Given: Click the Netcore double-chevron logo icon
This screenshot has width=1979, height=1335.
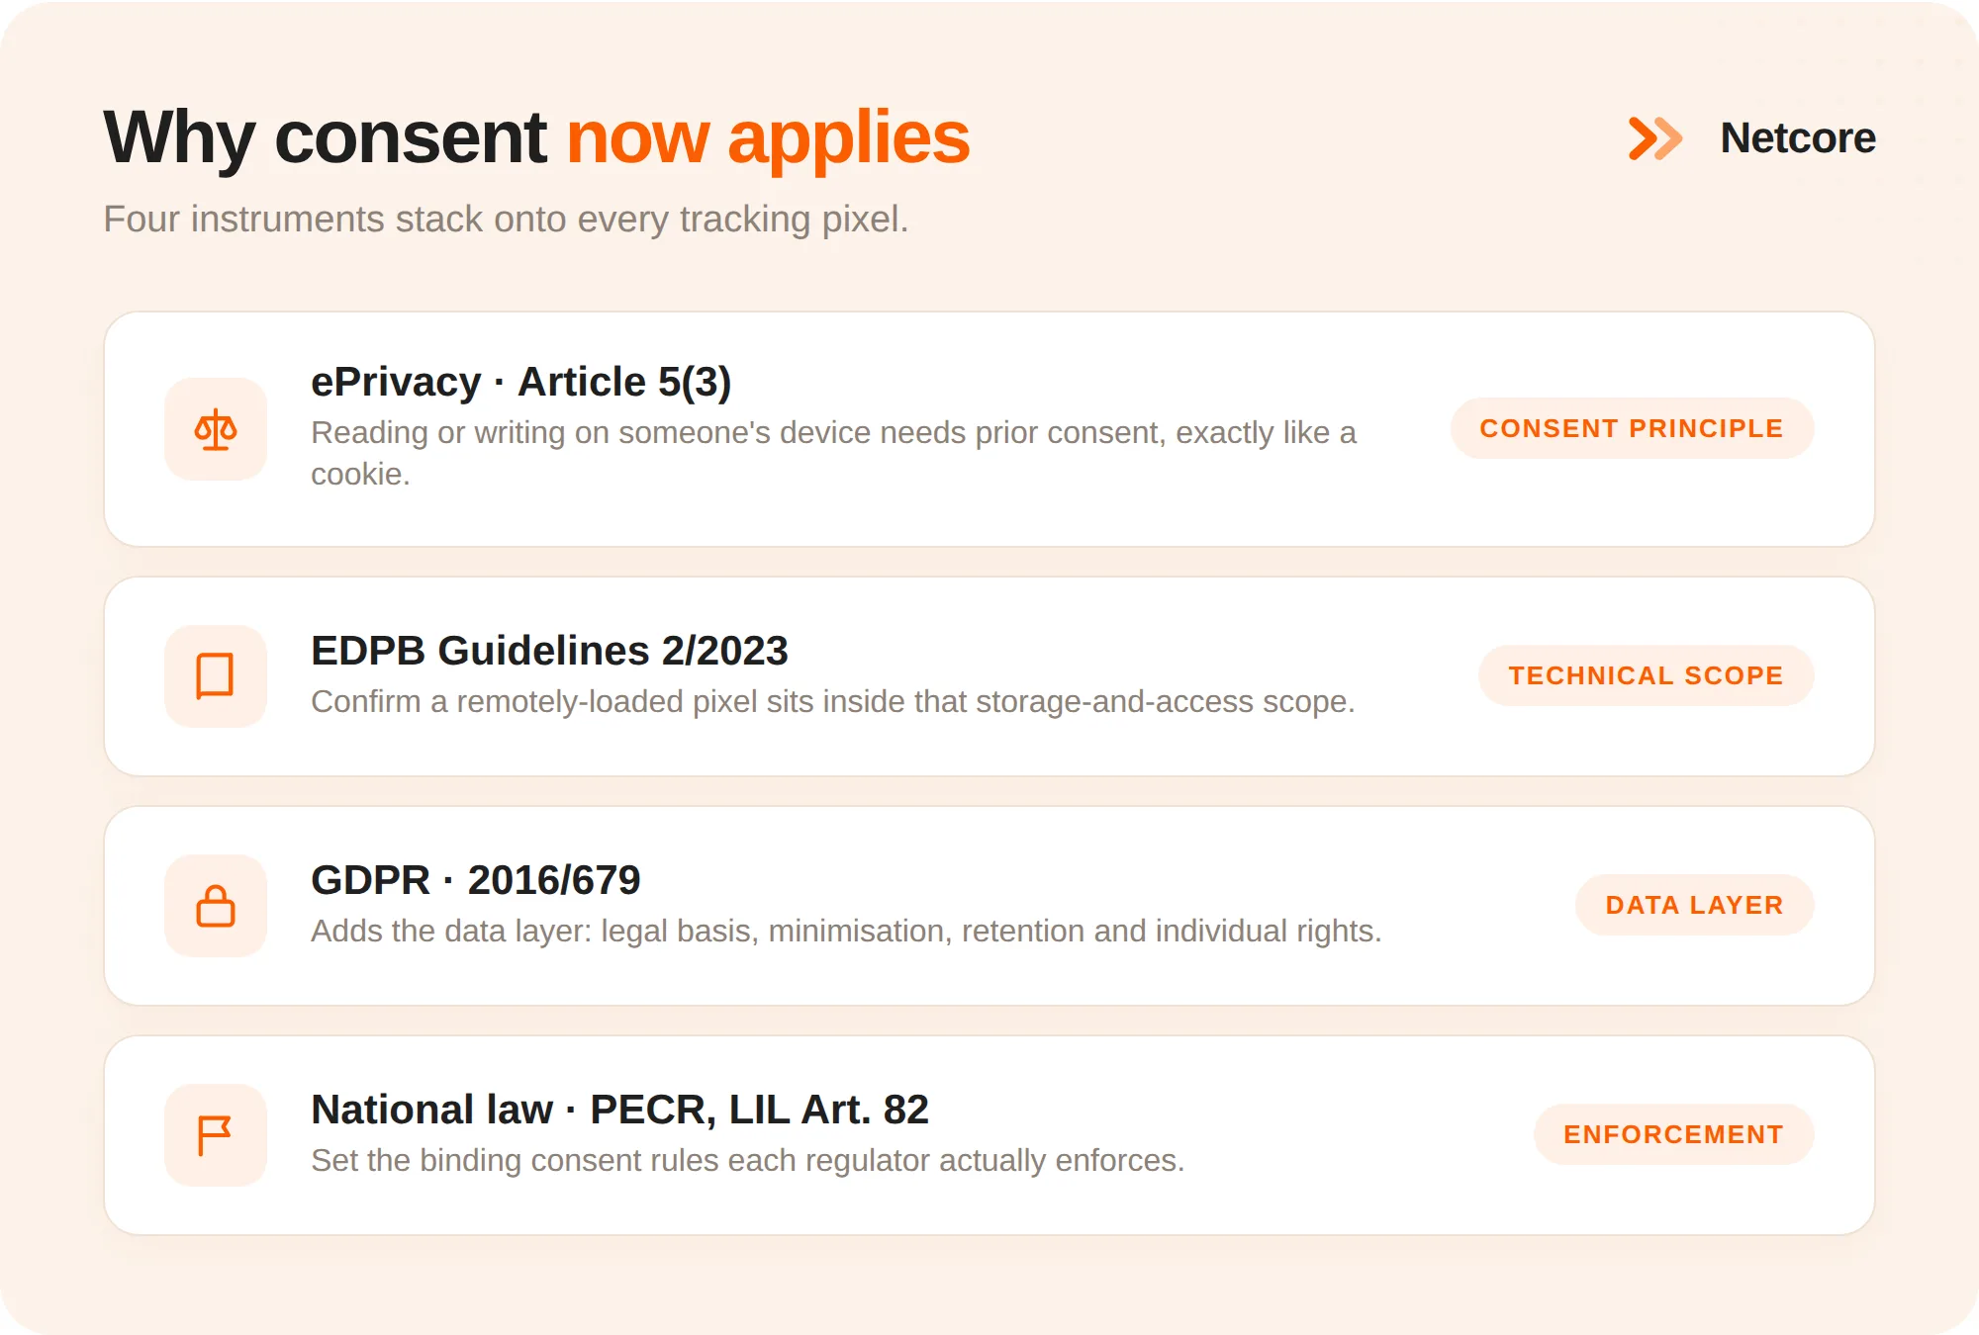Looking at the screenshot, I should (1655, 138).
